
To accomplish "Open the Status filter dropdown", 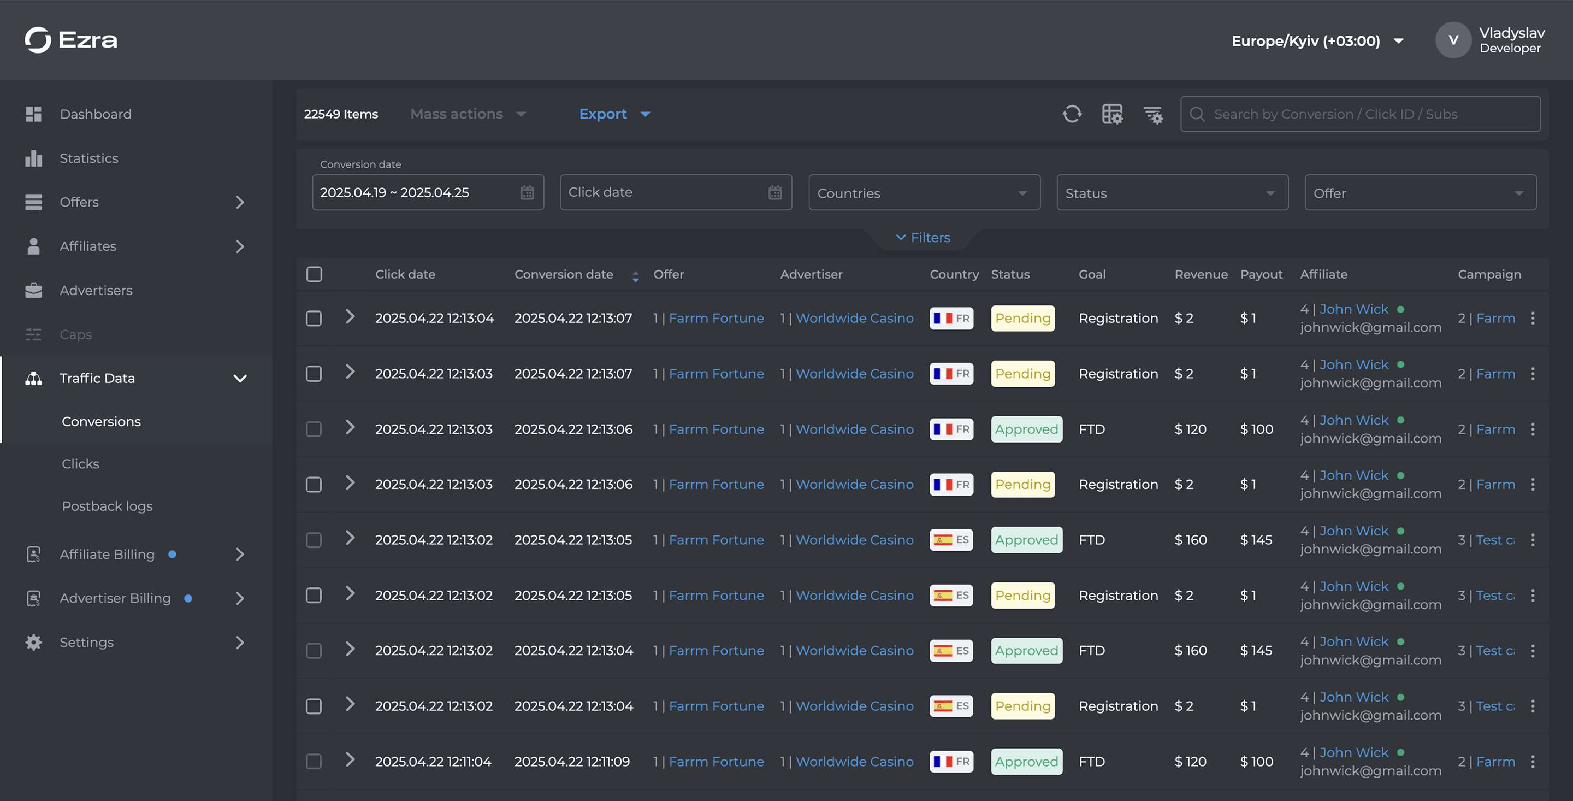I will pyautogui.click(x=1173, y=193).
